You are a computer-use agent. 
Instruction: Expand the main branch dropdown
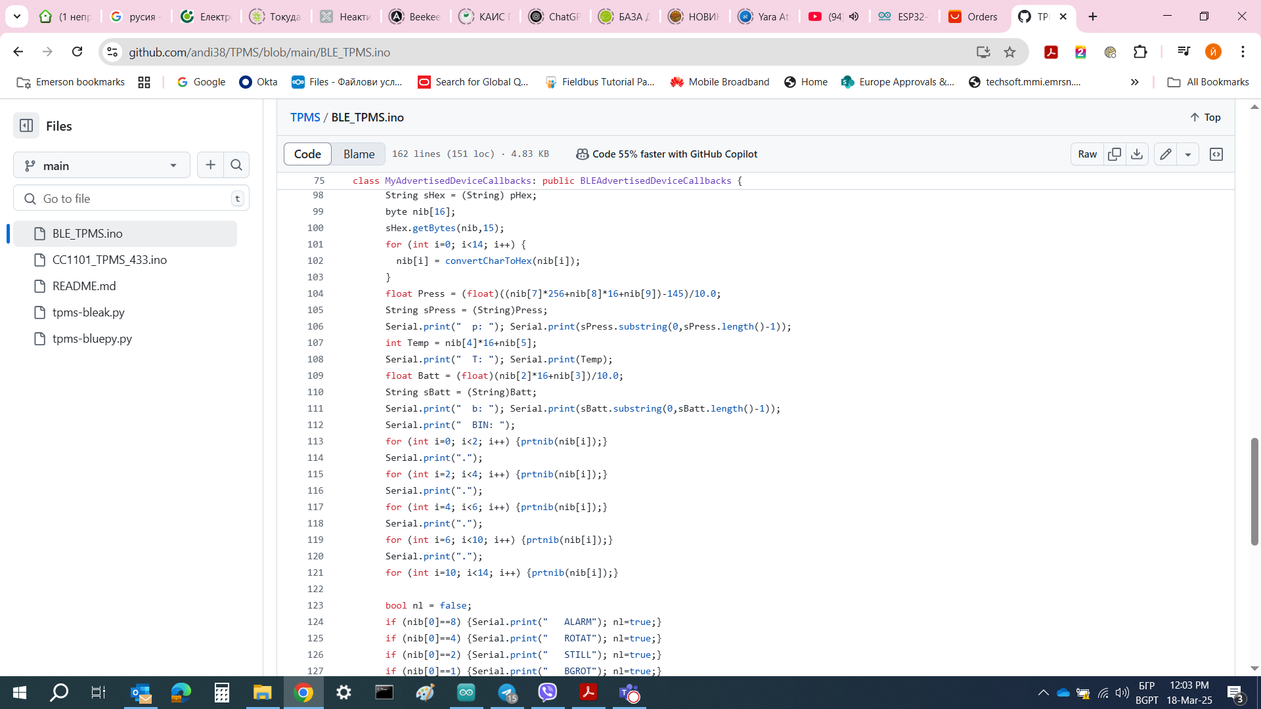pyautogui.click(x=102, y=165)
